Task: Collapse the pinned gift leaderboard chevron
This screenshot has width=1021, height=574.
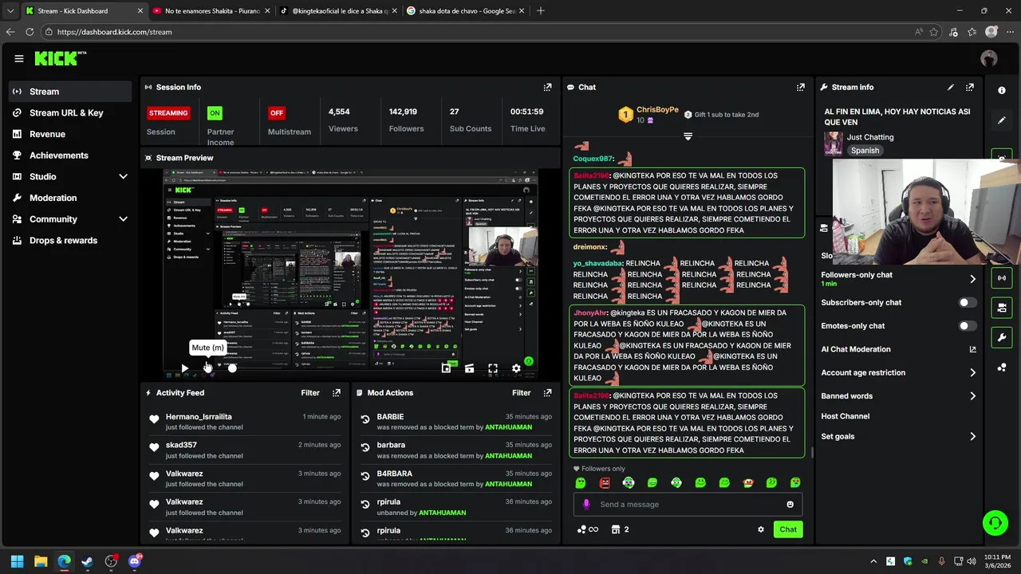Action: click(688, 136)
